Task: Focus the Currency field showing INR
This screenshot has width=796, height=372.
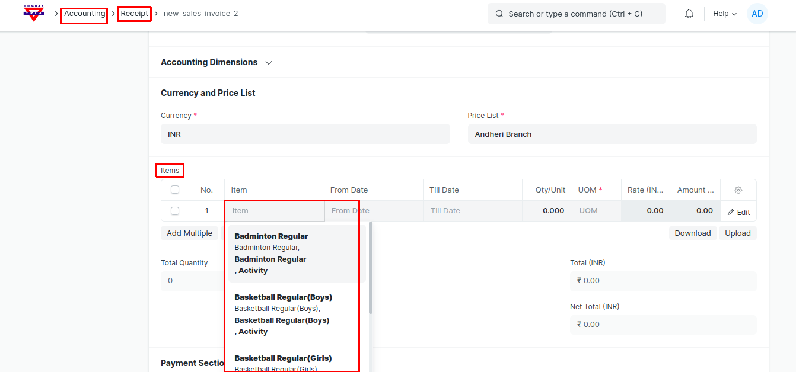Action: click(x=305, y=134)
